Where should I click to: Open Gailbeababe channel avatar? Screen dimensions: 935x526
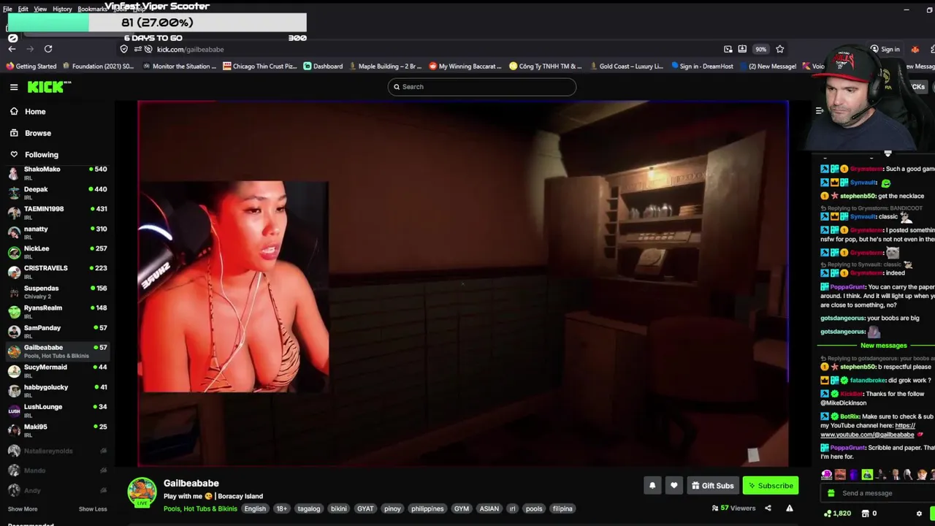click(x=142, y=492)
